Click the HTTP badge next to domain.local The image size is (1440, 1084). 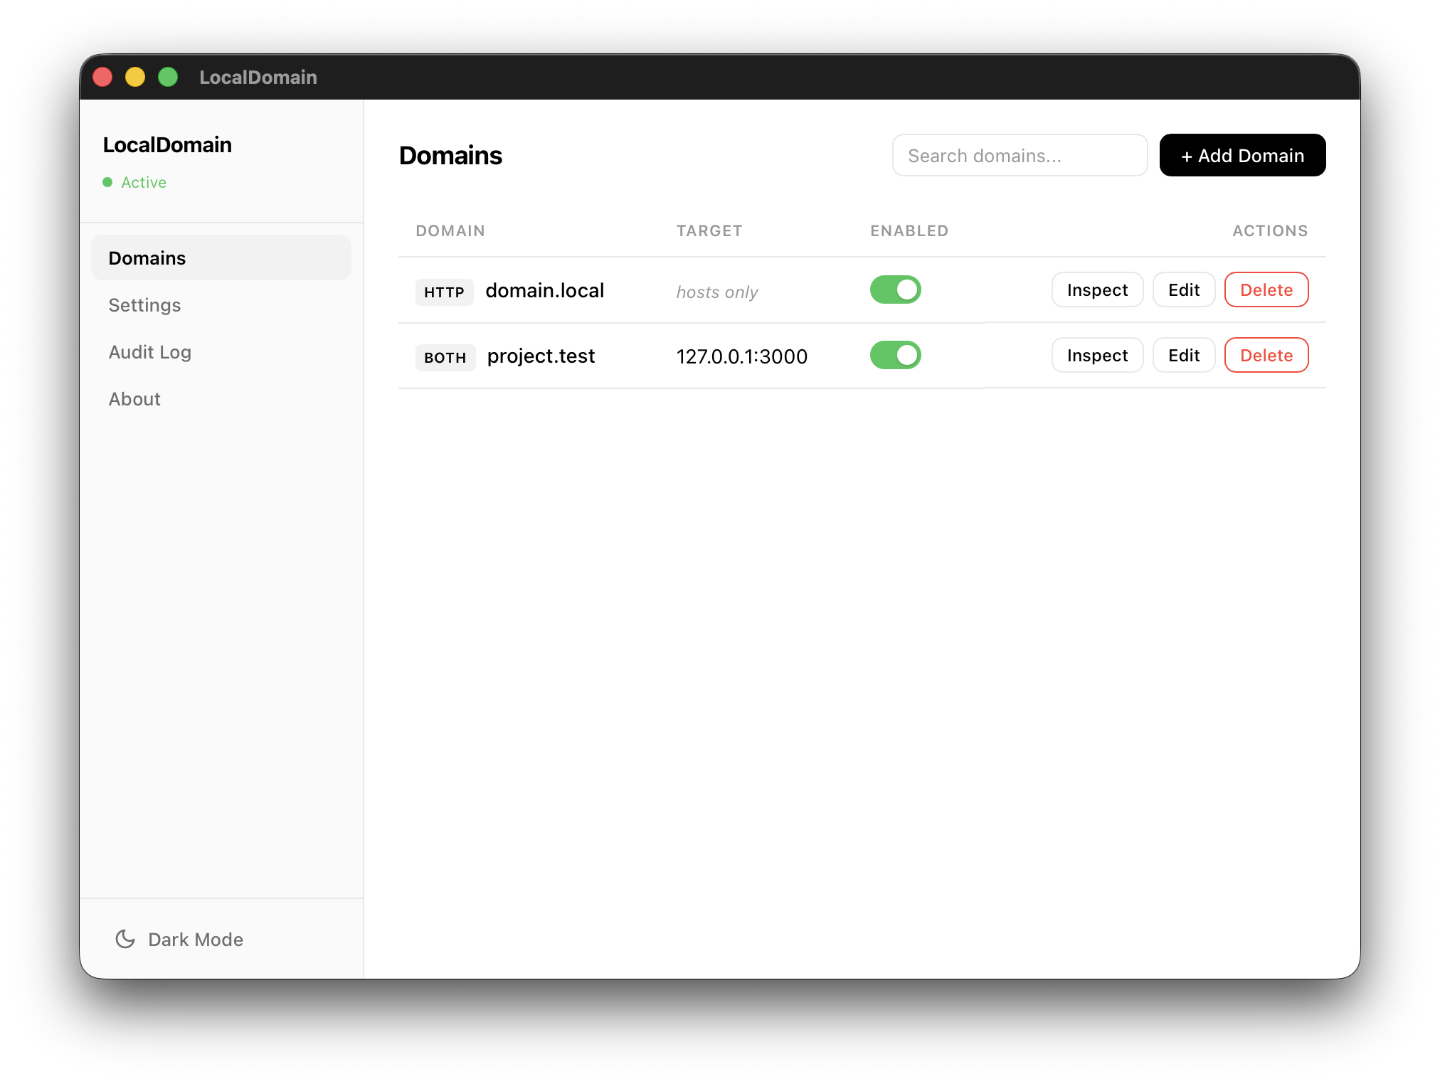click(444, 292)
